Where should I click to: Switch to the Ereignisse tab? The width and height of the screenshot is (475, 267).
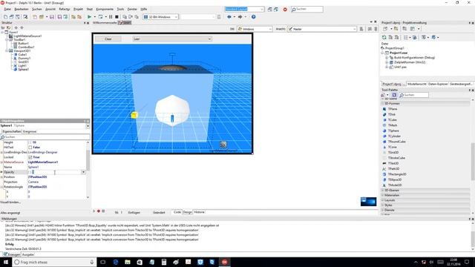coord(30,132)
